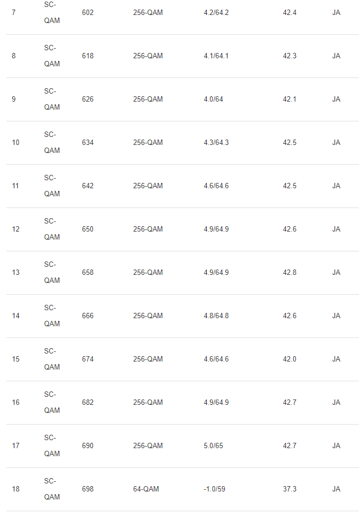The height and width of the screenshot is (515, 359).
Task: Click channel number 10 in the table
Action: (x=15, y=142)
